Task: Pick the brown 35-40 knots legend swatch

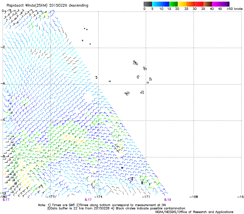Action: tap(208, 4)
